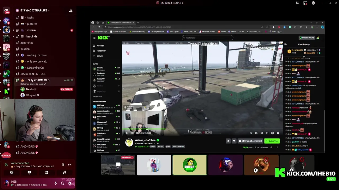Share the video via the share icon
Viewport: 339px width, 190px height.
pos(271,147)
